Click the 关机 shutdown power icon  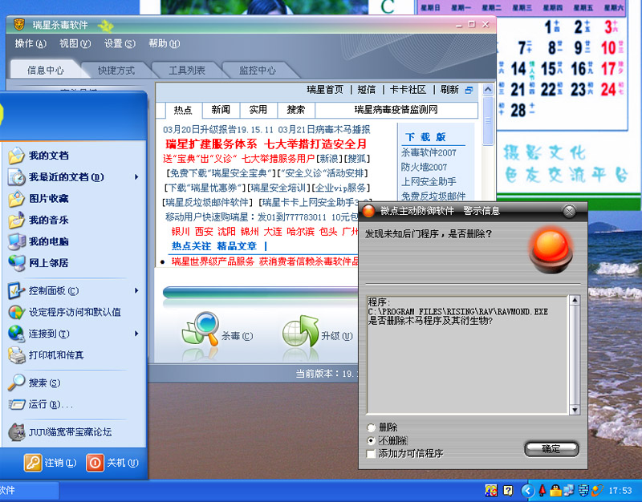point(95,463)
